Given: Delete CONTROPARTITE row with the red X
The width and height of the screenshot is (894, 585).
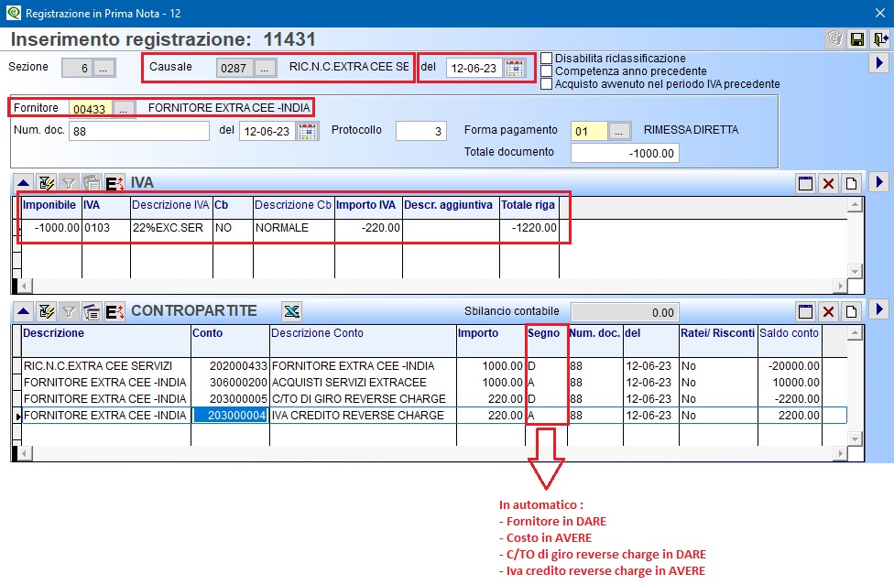Looking at the screenshot, I should point(828,311).
